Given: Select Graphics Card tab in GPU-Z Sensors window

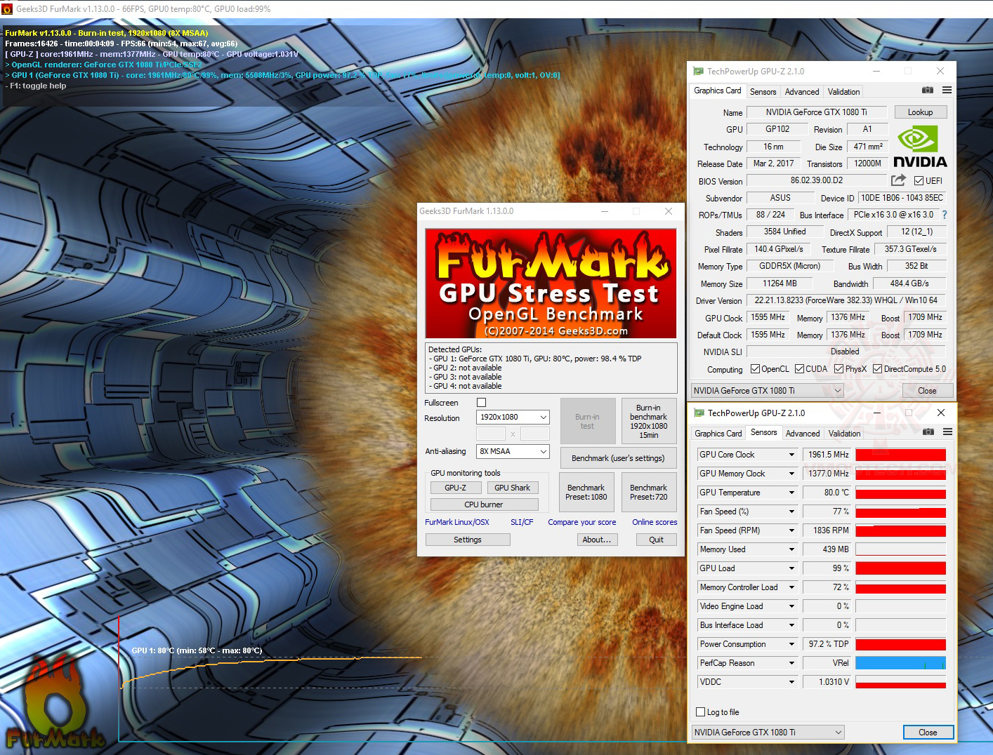Looking at the screenshot, I should pyautogui.click(x=718, y=434).
